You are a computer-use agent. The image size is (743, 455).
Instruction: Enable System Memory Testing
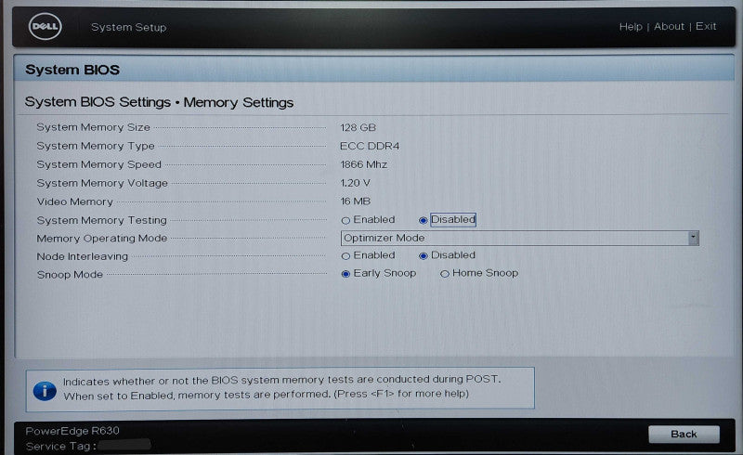pos(345,220)
